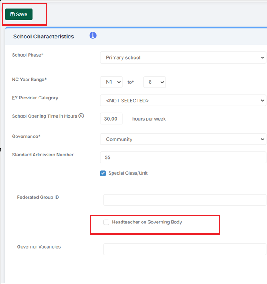Open the NC Year Range end dropdown (6)

pos(154,82)
